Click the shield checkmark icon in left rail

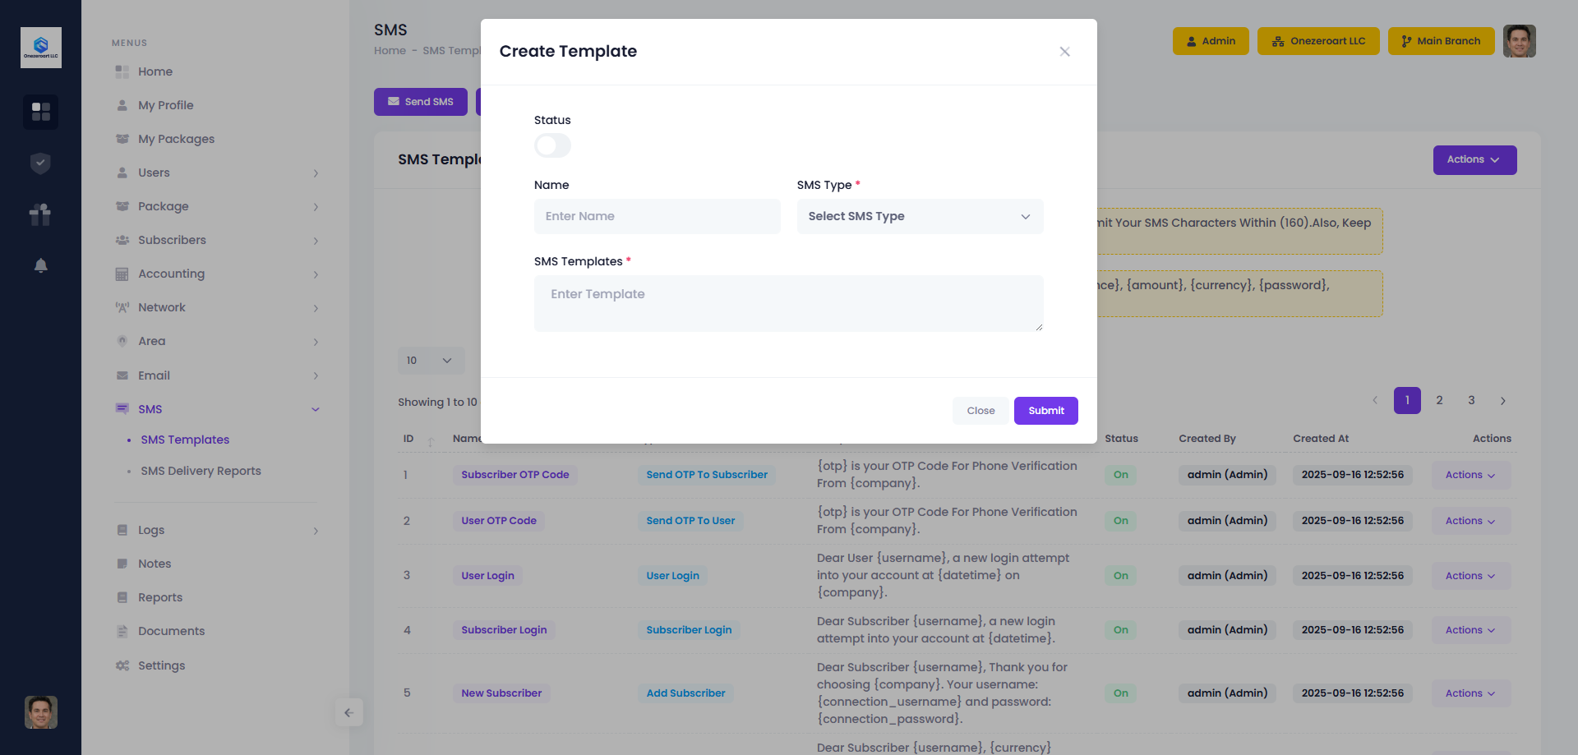click(x=40, y=163)
